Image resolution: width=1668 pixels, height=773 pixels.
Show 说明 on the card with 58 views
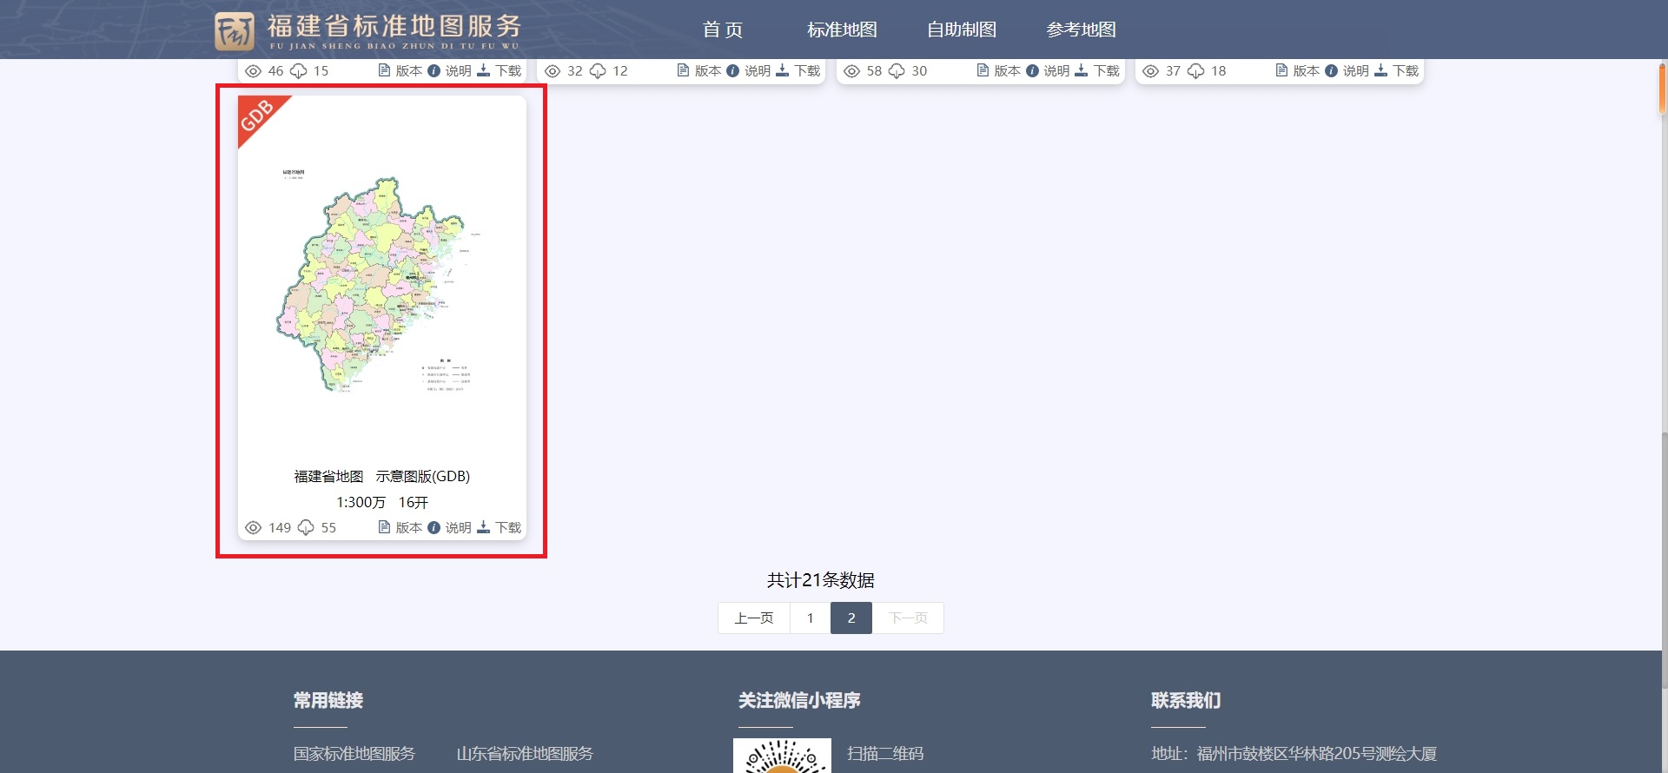1048,71
